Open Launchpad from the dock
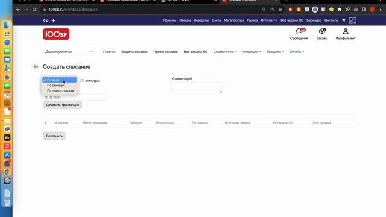This screenshot has width=386, height=217. [x=7, y=34]
